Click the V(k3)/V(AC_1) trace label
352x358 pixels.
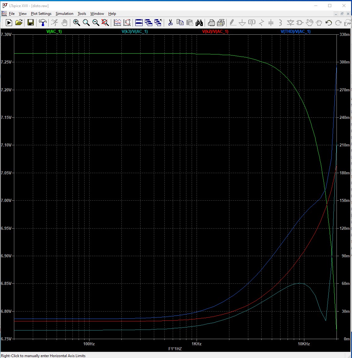coord(134,31)
